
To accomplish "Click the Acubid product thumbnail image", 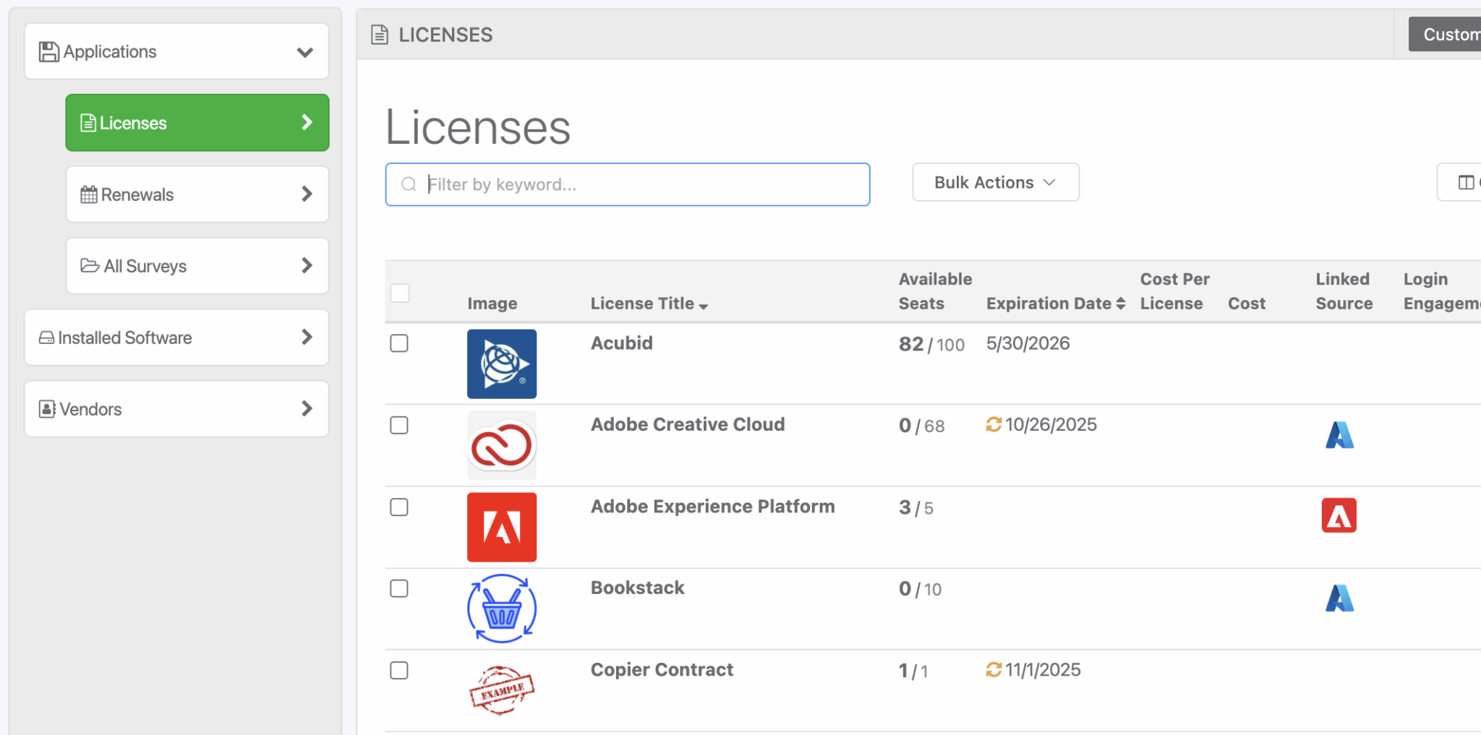I will click(501, 364).
